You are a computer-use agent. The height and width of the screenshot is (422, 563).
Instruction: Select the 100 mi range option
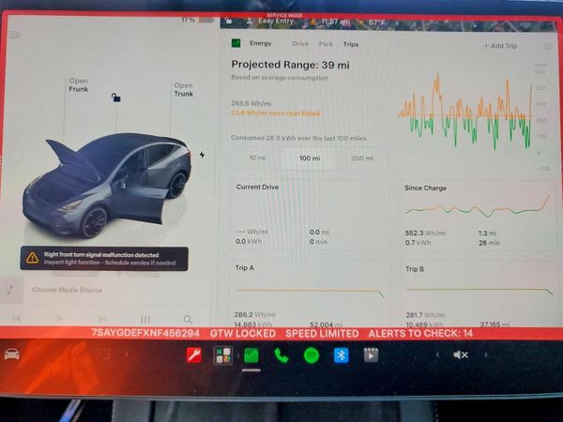(310, 158)
